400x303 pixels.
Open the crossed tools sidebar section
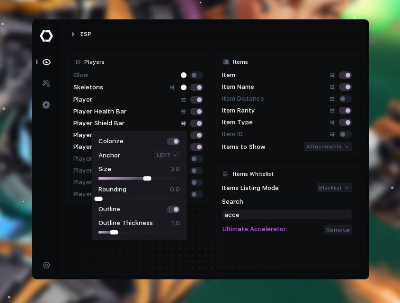pyautogui.click(x=46, y=83)
